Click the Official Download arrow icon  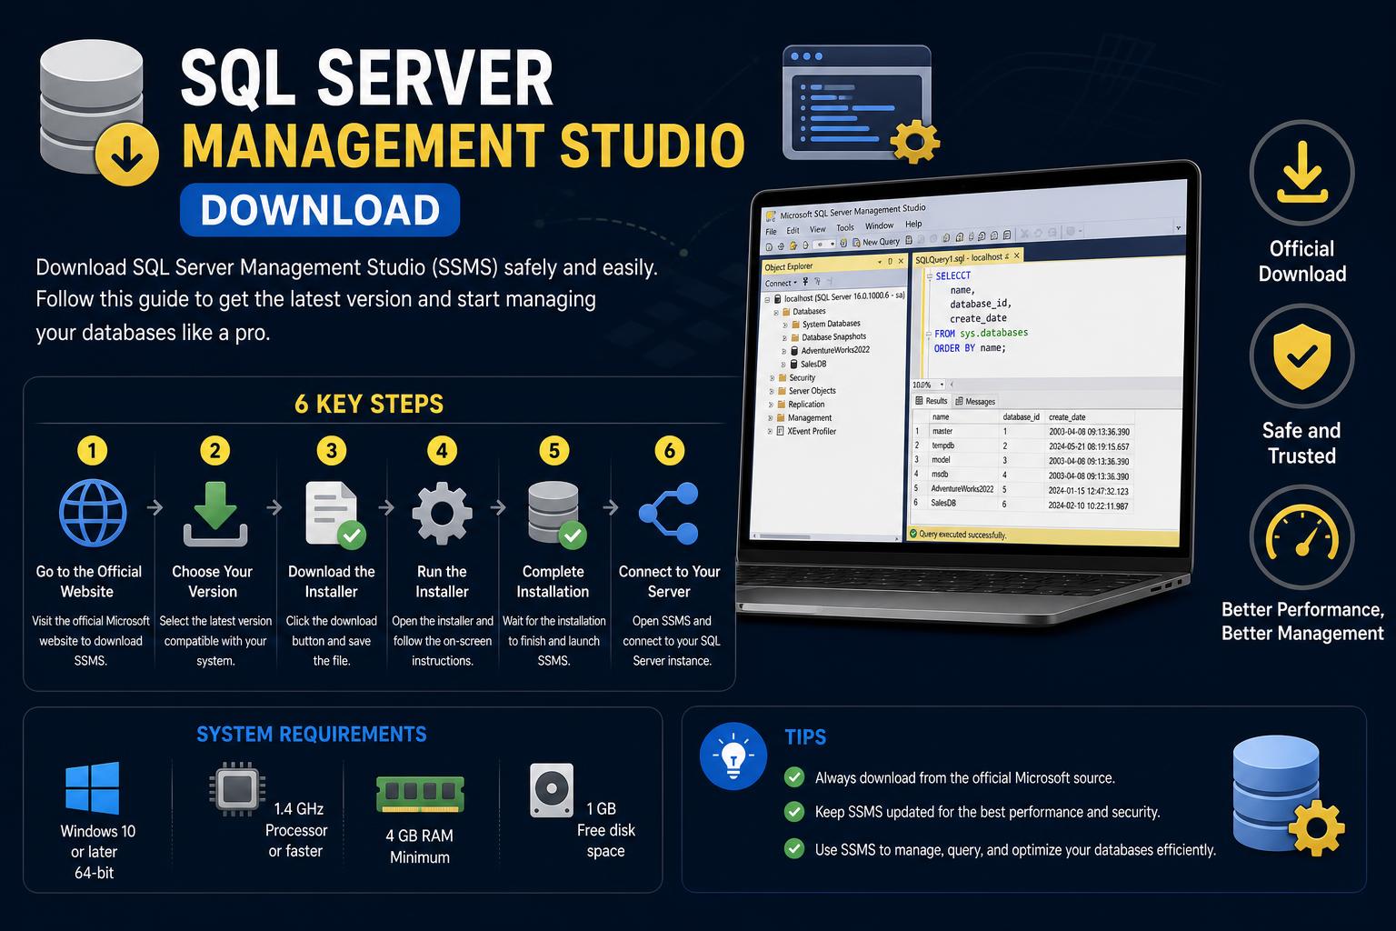tap(1301, 172)
